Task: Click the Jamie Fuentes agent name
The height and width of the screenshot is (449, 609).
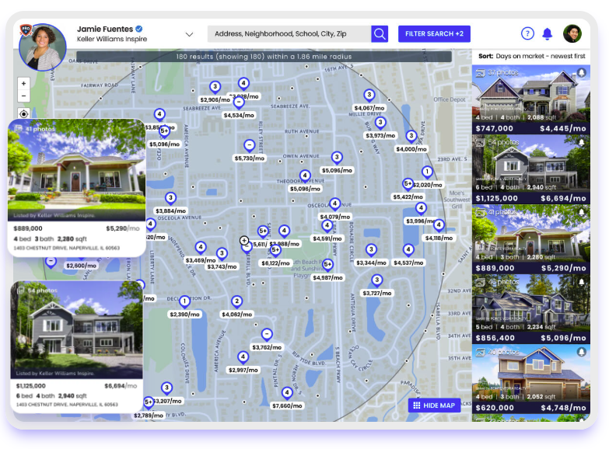Action: [105, 29]
